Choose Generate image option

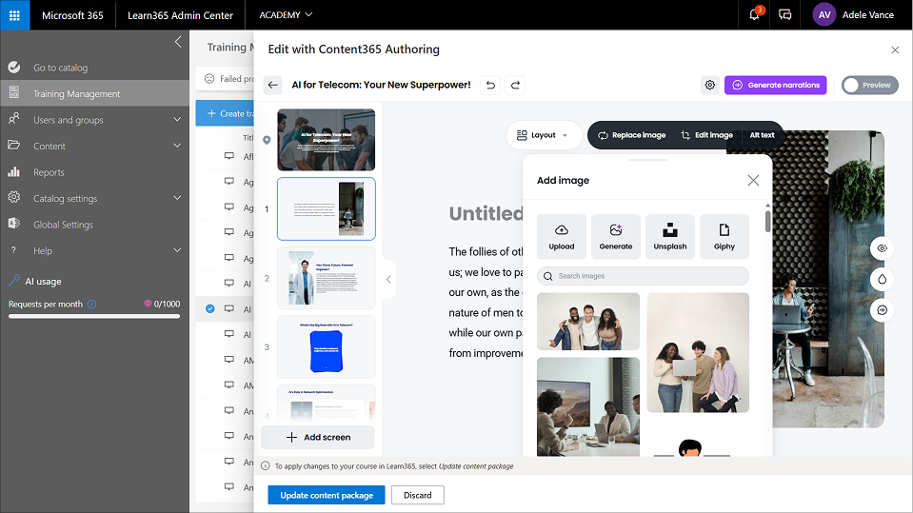(616, 237)
